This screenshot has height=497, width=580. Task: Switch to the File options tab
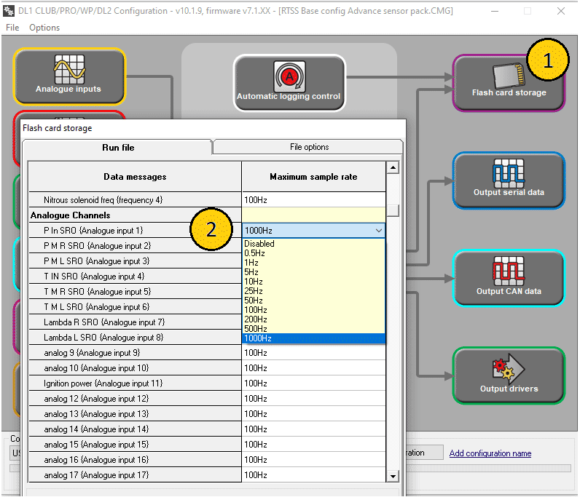(309, 147)
